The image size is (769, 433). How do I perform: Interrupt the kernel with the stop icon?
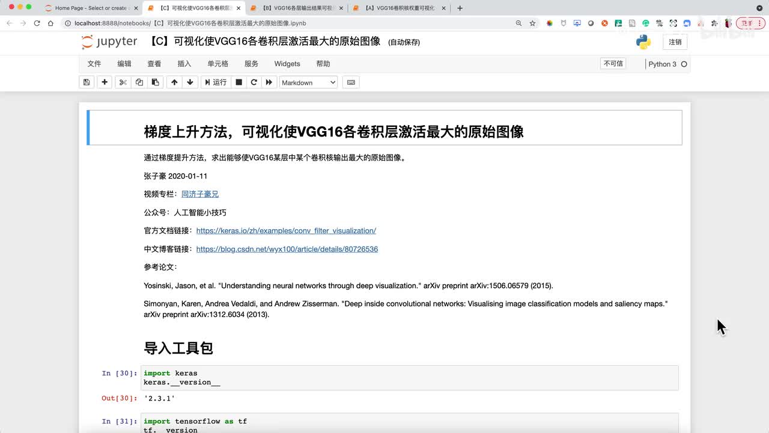239,82
